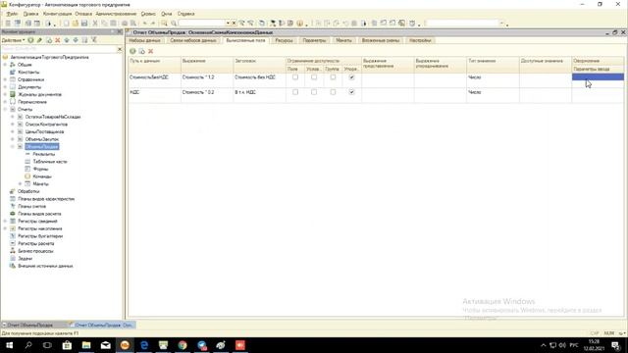The height and width of the screenshot is (353, 628).
Task: Open the notification center in the system tray
Action: (x=616, y=345)
